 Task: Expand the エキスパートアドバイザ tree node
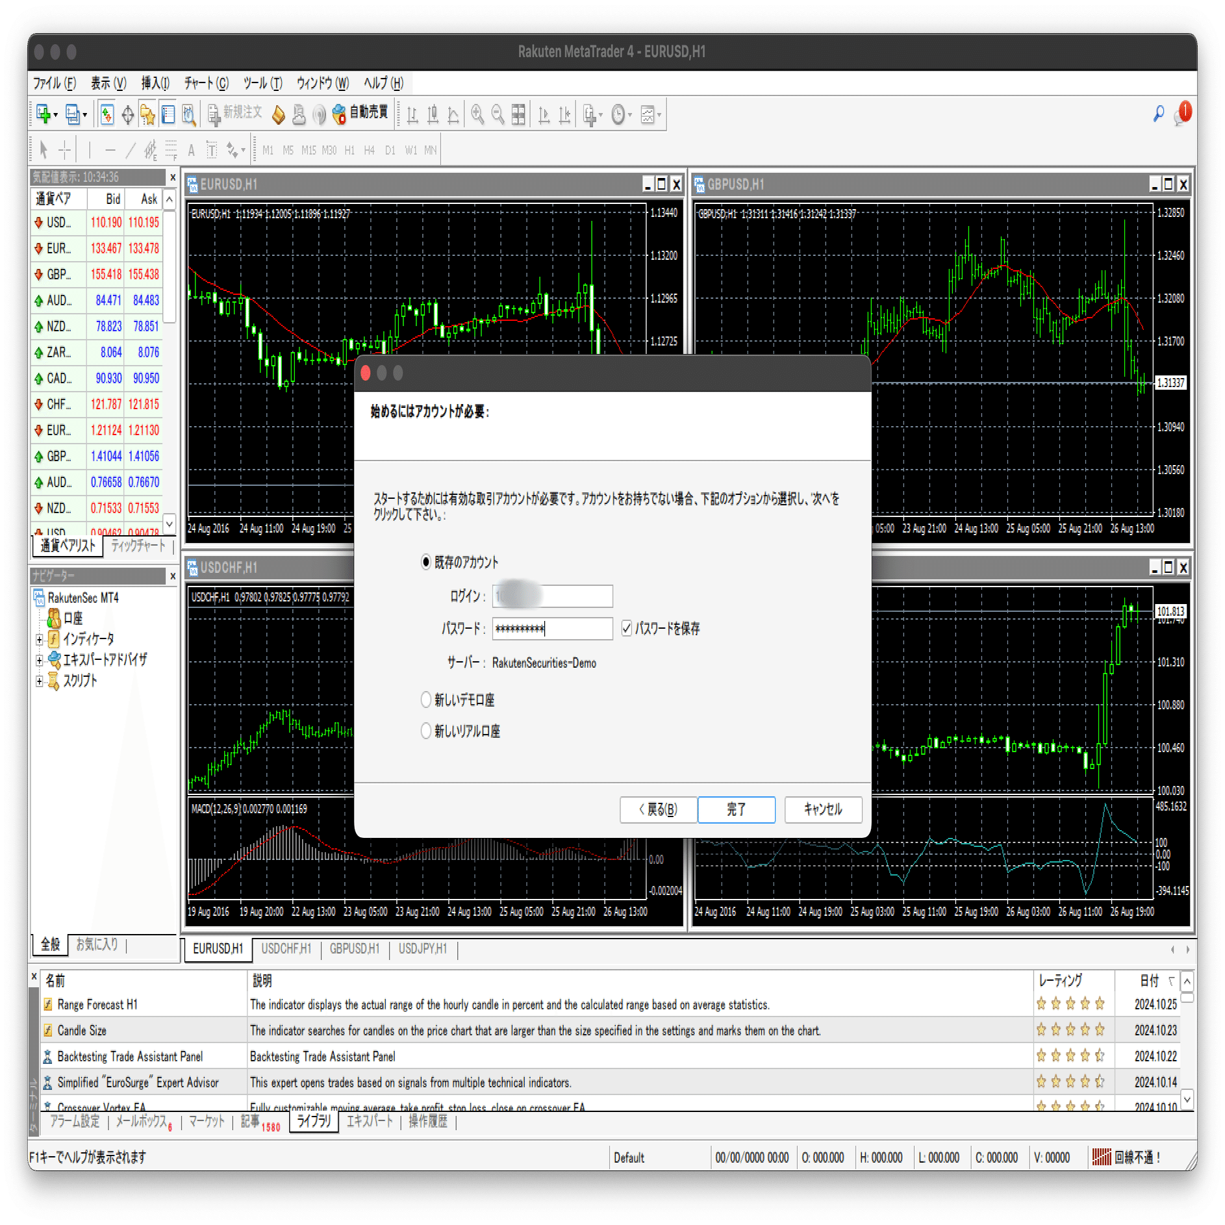[x=40, y=660]
